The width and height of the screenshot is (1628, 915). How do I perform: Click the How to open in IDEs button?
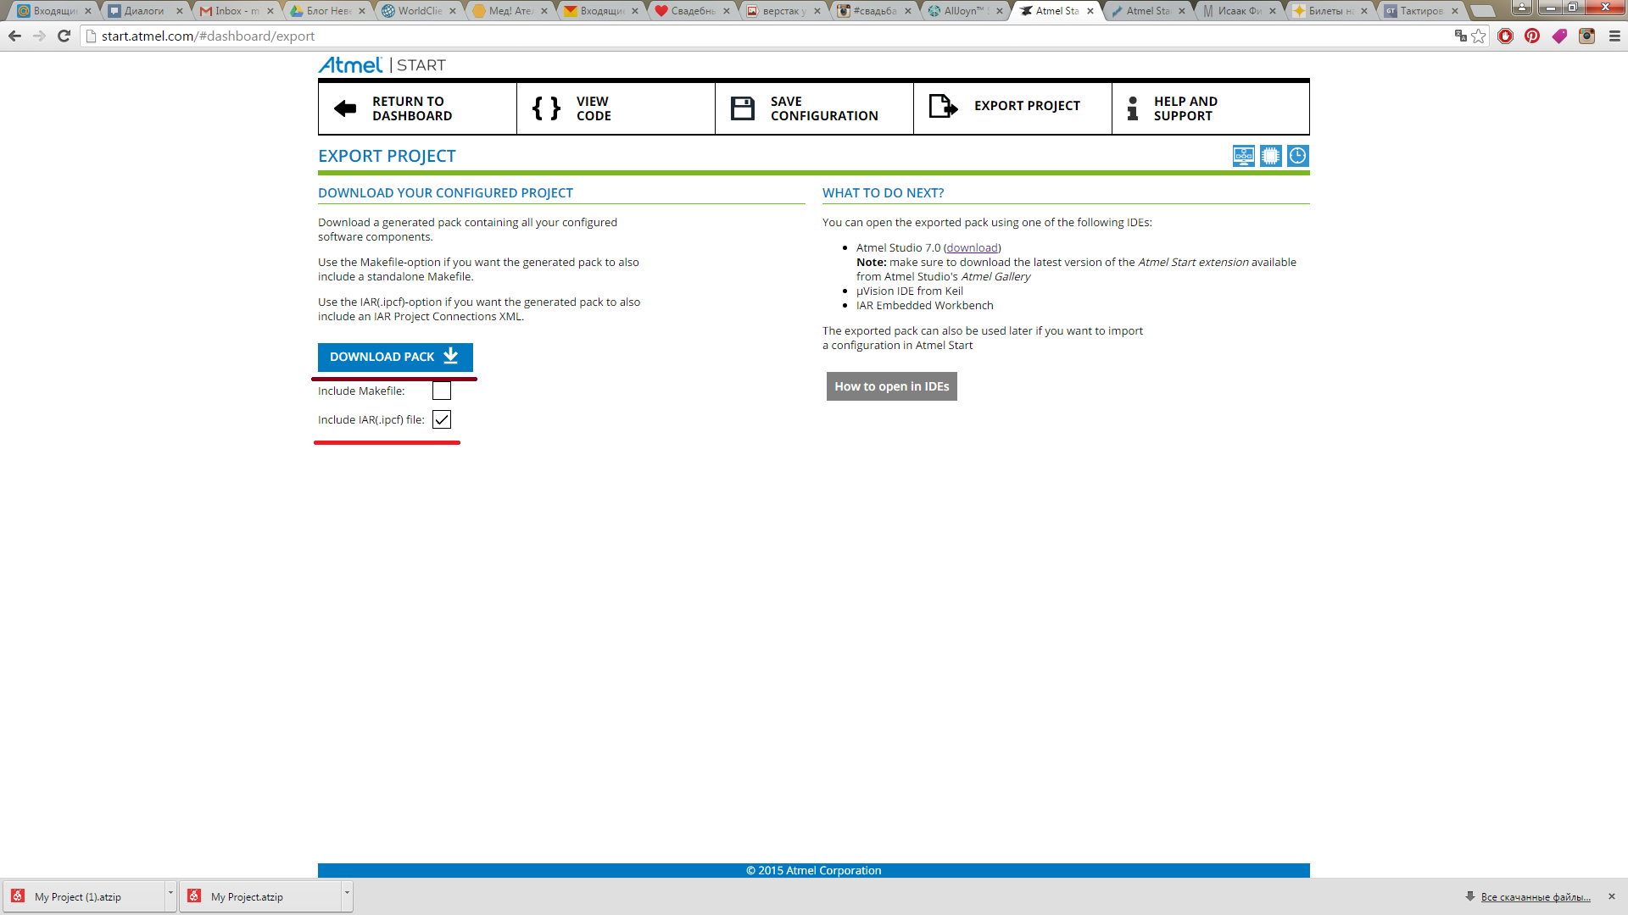point(892,385)
